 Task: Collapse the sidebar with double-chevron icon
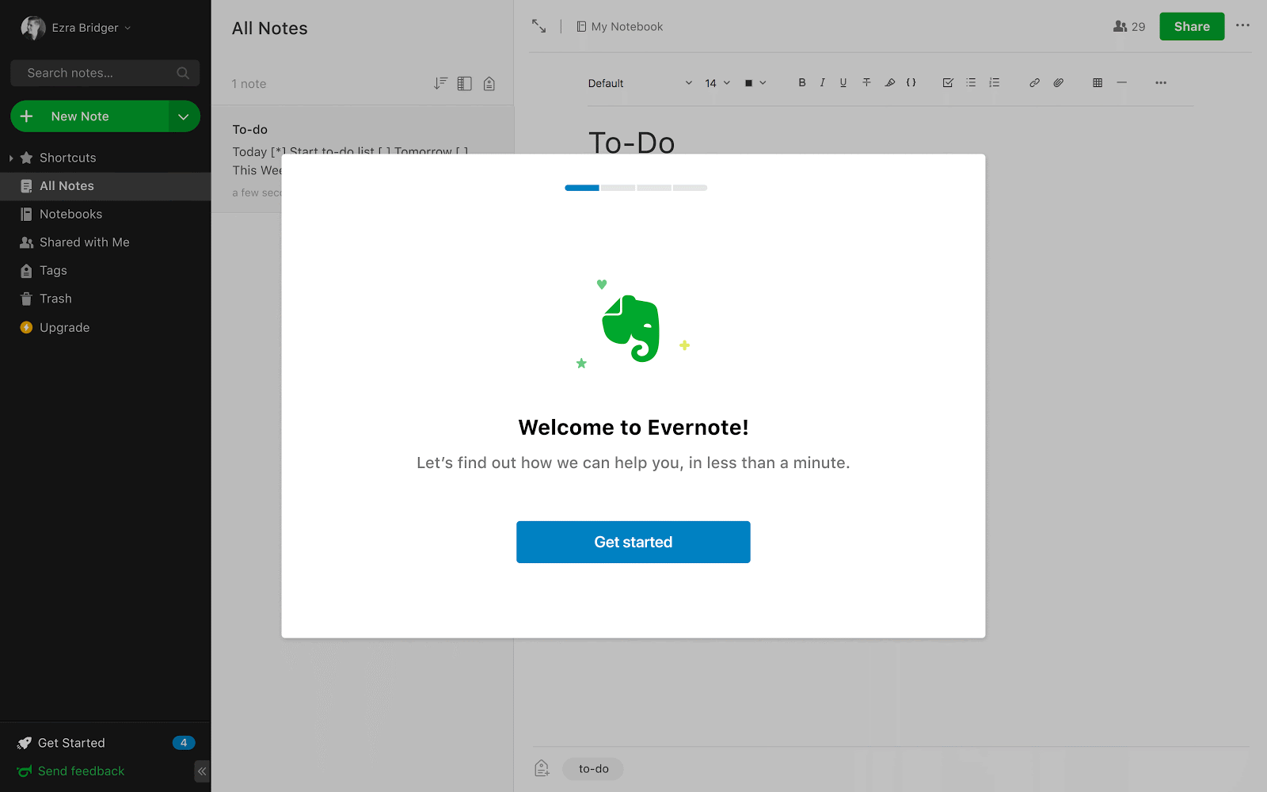click(202, 771)
